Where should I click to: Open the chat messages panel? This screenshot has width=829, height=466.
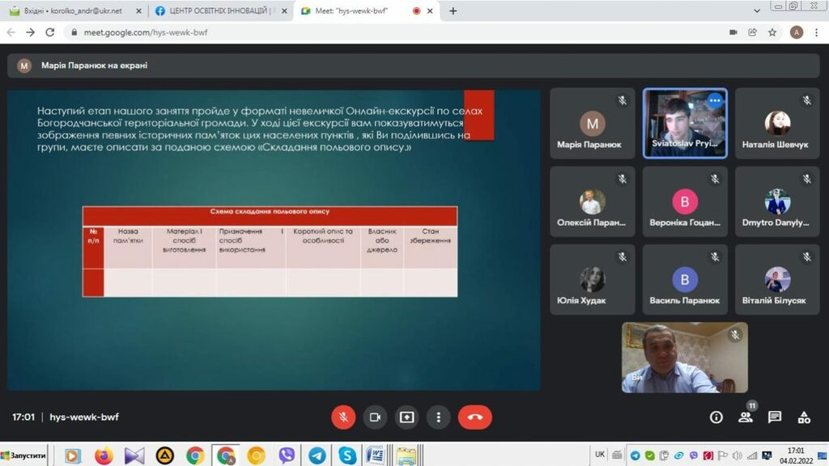tap(775, 417)
